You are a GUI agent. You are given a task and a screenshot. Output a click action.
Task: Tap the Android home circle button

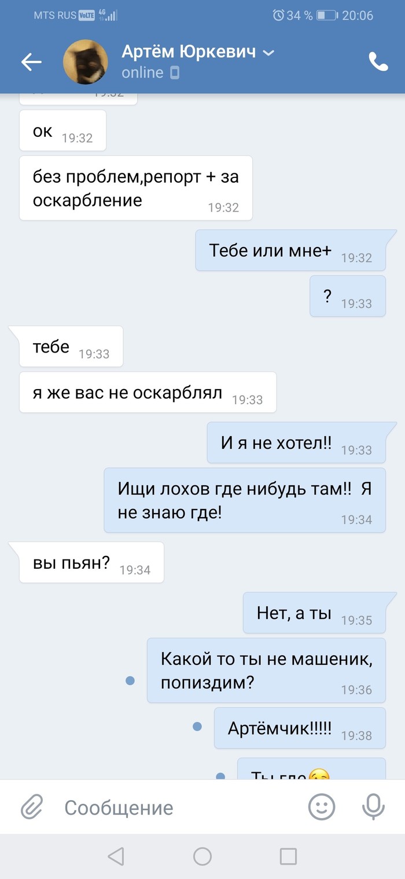pos(203,856)
